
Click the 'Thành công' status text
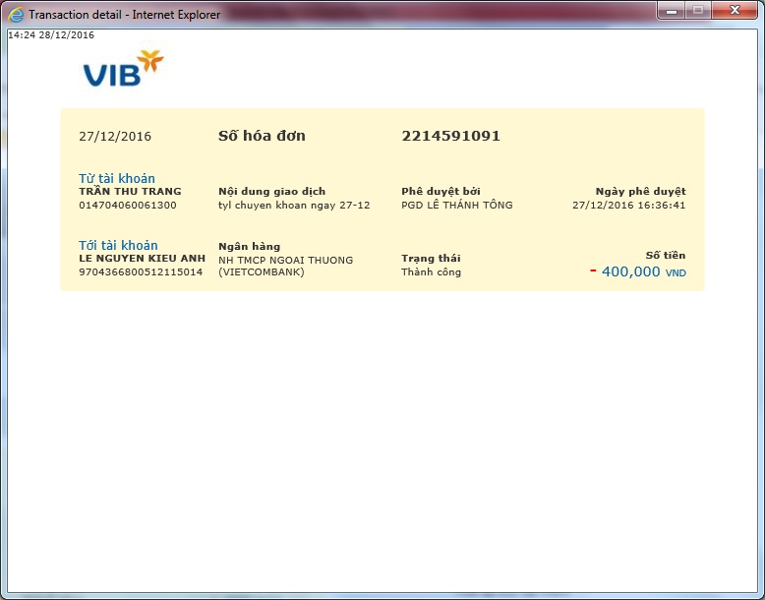[x=431, y=271]
